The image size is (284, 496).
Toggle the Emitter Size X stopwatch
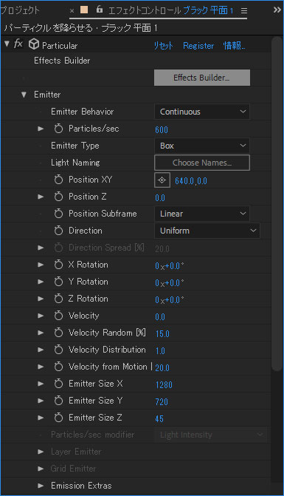tap(58, 384)
